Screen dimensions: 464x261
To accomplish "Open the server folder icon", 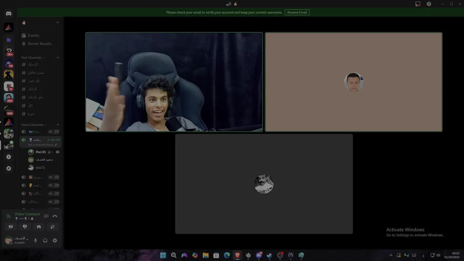I will [9, 40].
